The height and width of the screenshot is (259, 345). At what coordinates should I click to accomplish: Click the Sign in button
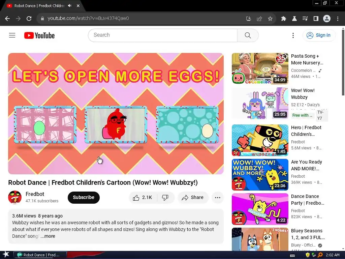(319, 35)
